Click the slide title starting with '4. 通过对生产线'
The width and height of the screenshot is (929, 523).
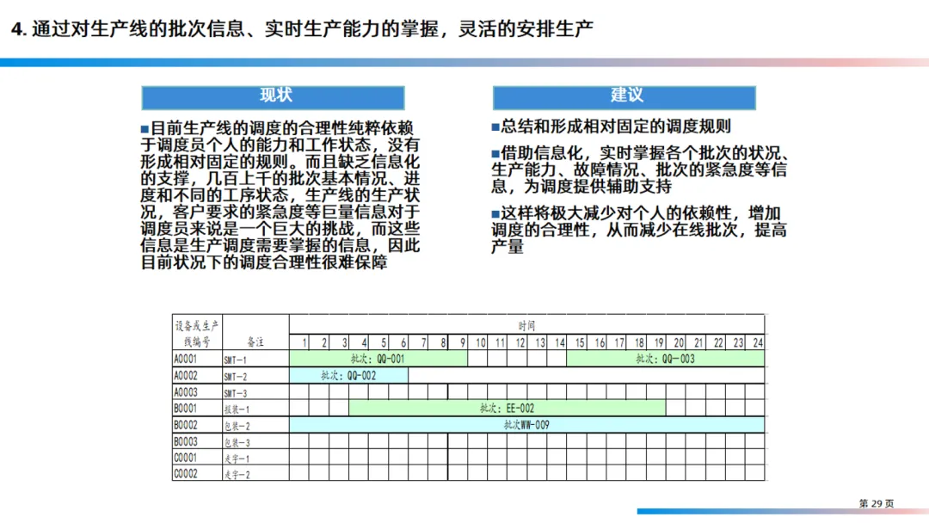point(302,28)
